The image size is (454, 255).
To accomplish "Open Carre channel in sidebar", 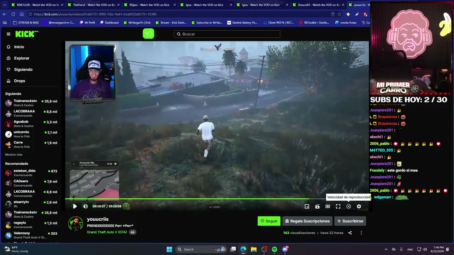I will click(x=31, y=144).
